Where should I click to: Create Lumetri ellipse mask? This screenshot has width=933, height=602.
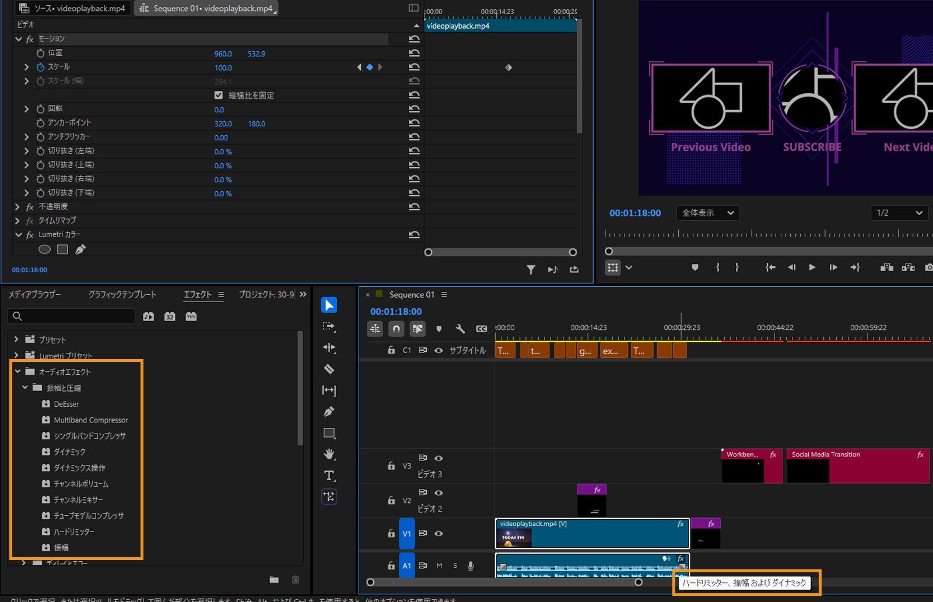tap(44, 249)
